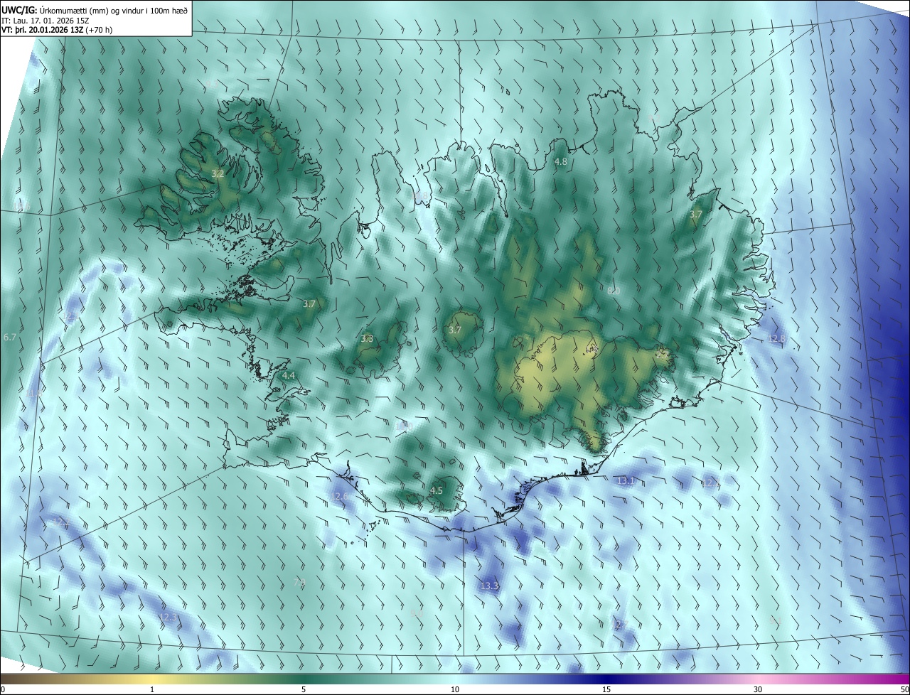The width and height of the screenshot is (910, 695).
Task: Click the "4.5" value label on the map
Action: (437, 490)
